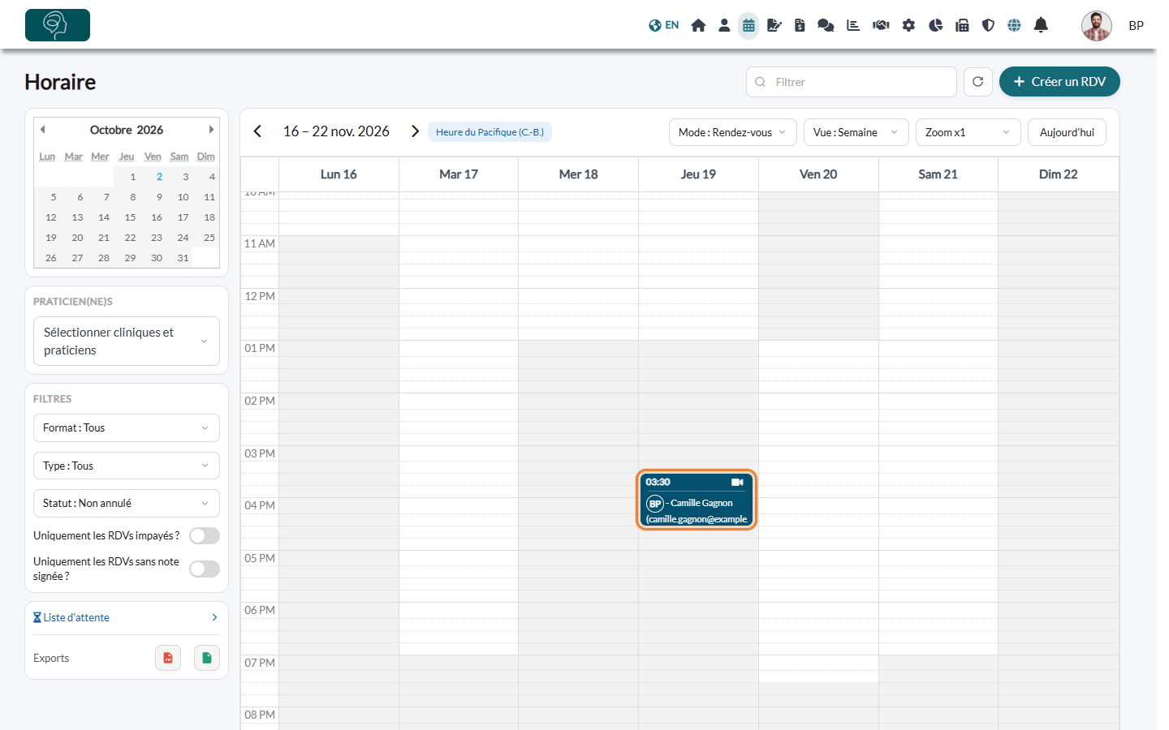This screenshot has width=1169, height=730.
Task: Open the 'Vue : Semaine' dropdown
Action: point(856,132)
